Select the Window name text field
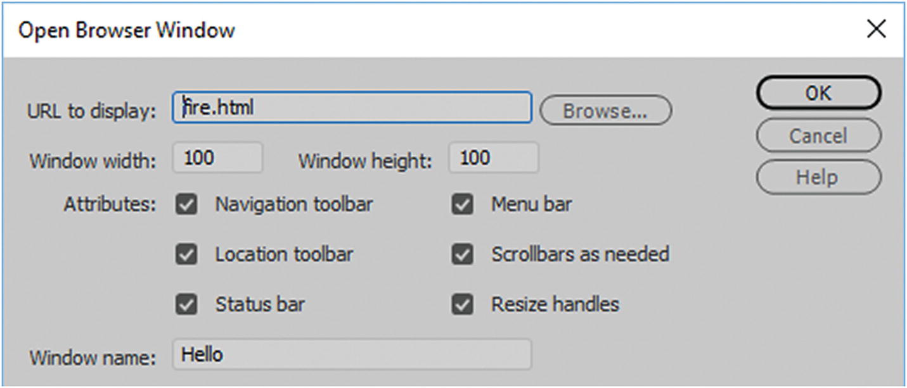Screen dimensions: 907x388 (x=352, y=354)
